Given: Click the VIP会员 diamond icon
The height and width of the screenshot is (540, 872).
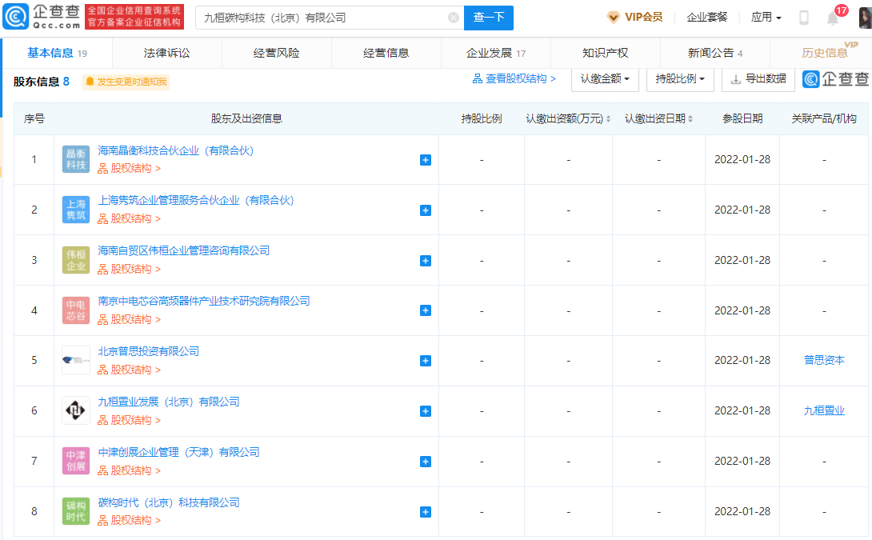Looking at the screenshot, I should [613, 18].
